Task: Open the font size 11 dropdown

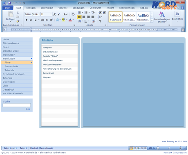Action: tap(51, 14)
